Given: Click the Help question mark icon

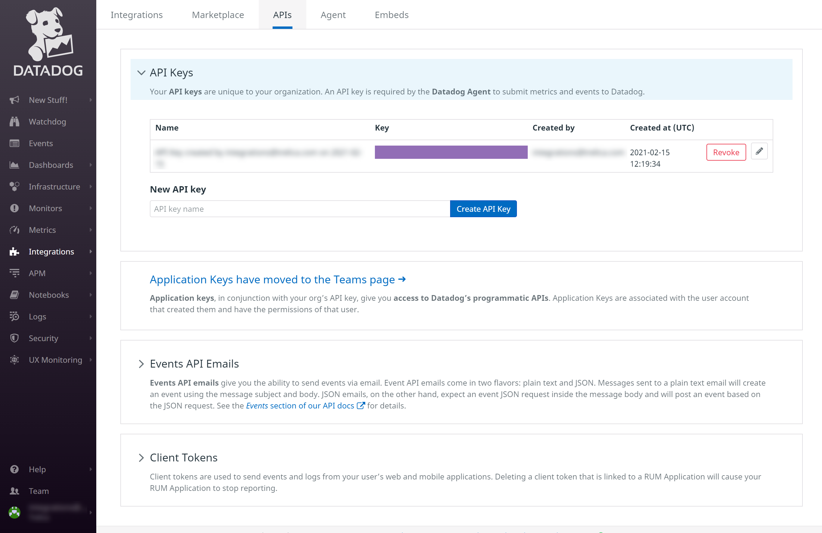Looking at the screenshot, I should 14,469.
